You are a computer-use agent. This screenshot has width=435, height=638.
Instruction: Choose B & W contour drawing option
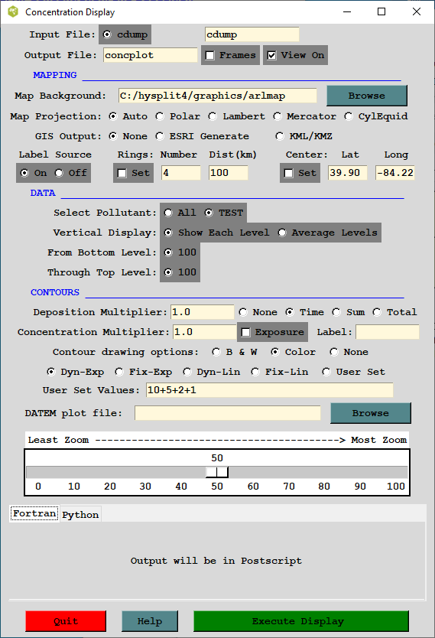point(216,352)
